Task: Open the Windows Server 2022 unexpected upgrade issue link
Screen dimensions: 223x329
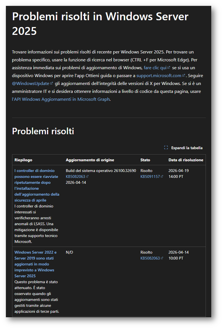Action: point(35,264)
